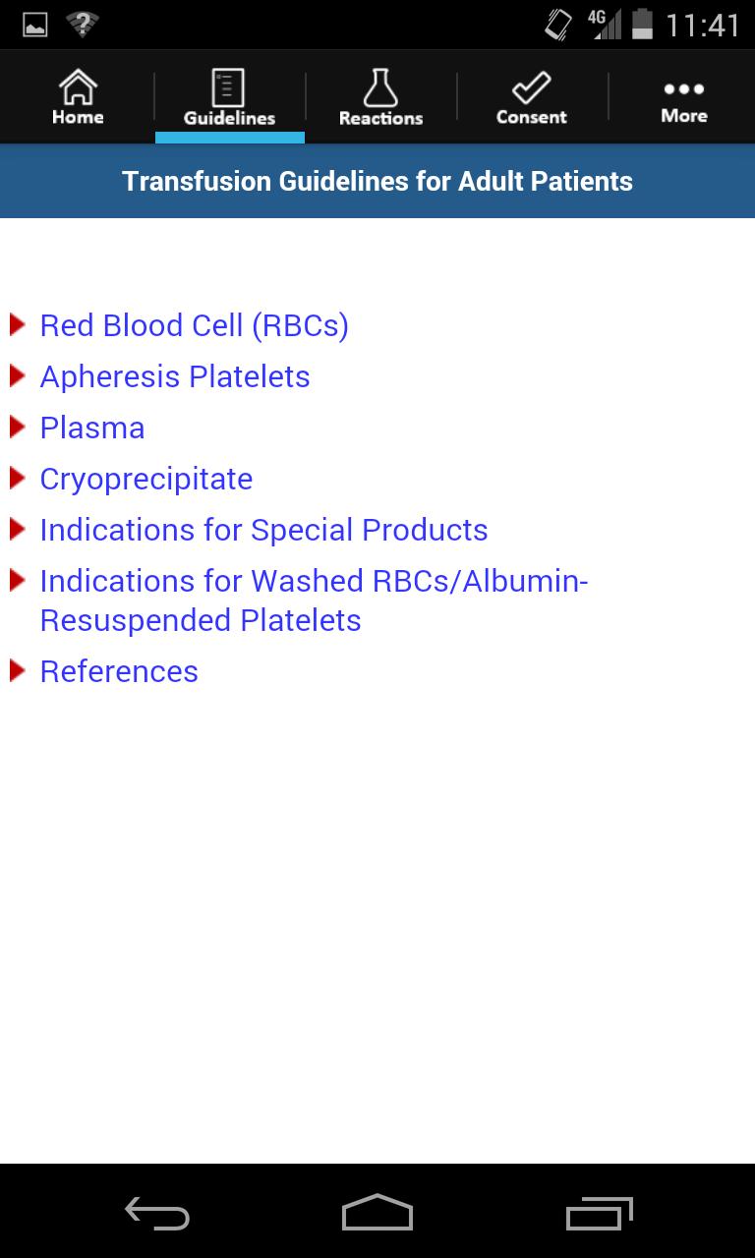Screen dimensions: 755x1258
Task: Expand the References arrow marker
Action: click(18, 670)
